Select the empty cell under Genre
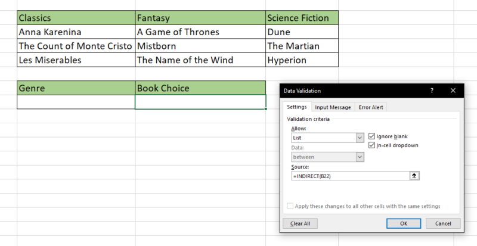The height and width of the screenshot is (246, 477). click(76, 102)
